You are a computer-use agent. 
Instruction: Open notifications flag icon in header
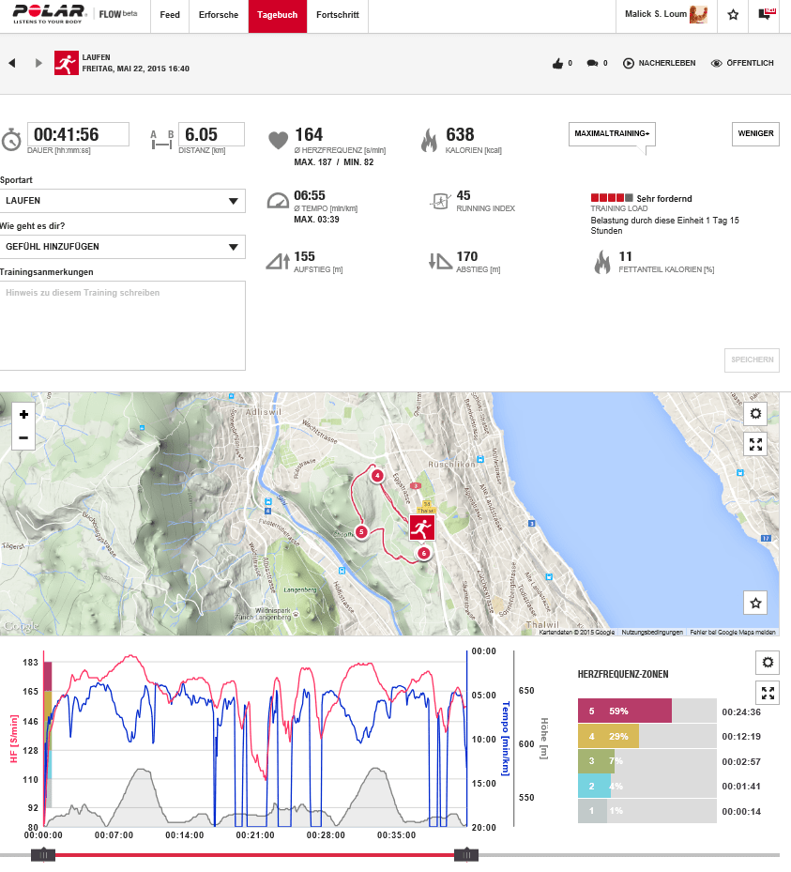(x=767, y=15)
